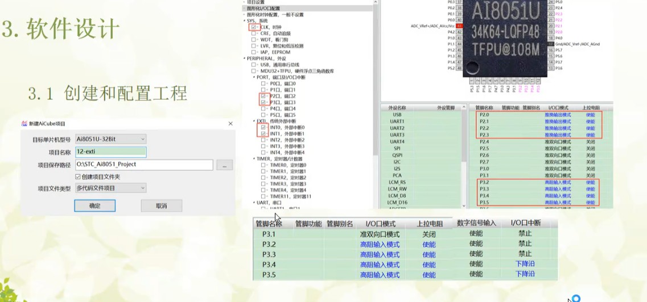Click the 取消 button
Image resolution: width=647 pixels, height=302 pixels.
[x=161, y=205]
